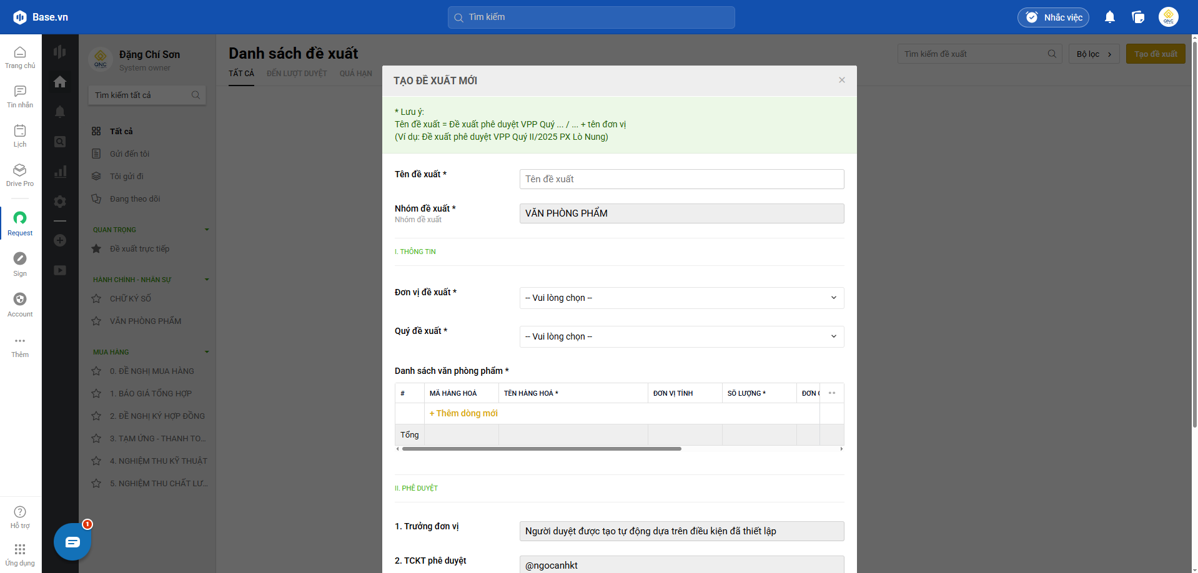Star the CHỮ KÝ SỐ category
1198x573 pixels.
96,299
